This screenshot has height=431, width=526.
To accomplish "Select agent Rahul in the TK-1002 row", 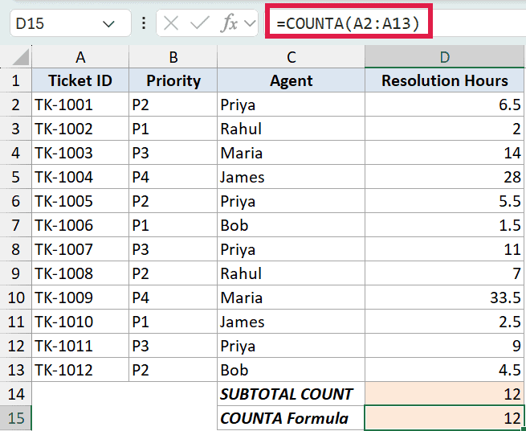I will click(292, 129).
